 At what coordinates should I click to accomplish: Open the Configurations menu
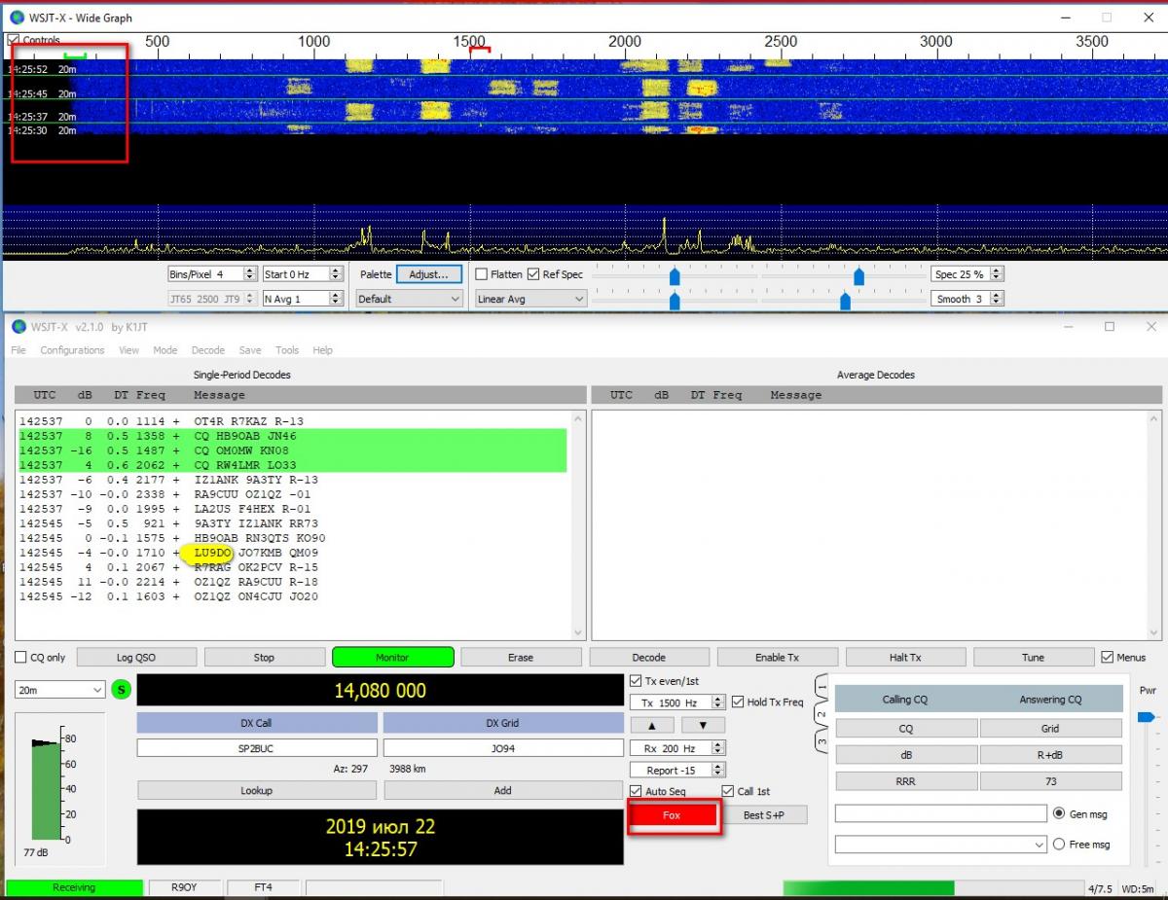coord(72,350)
